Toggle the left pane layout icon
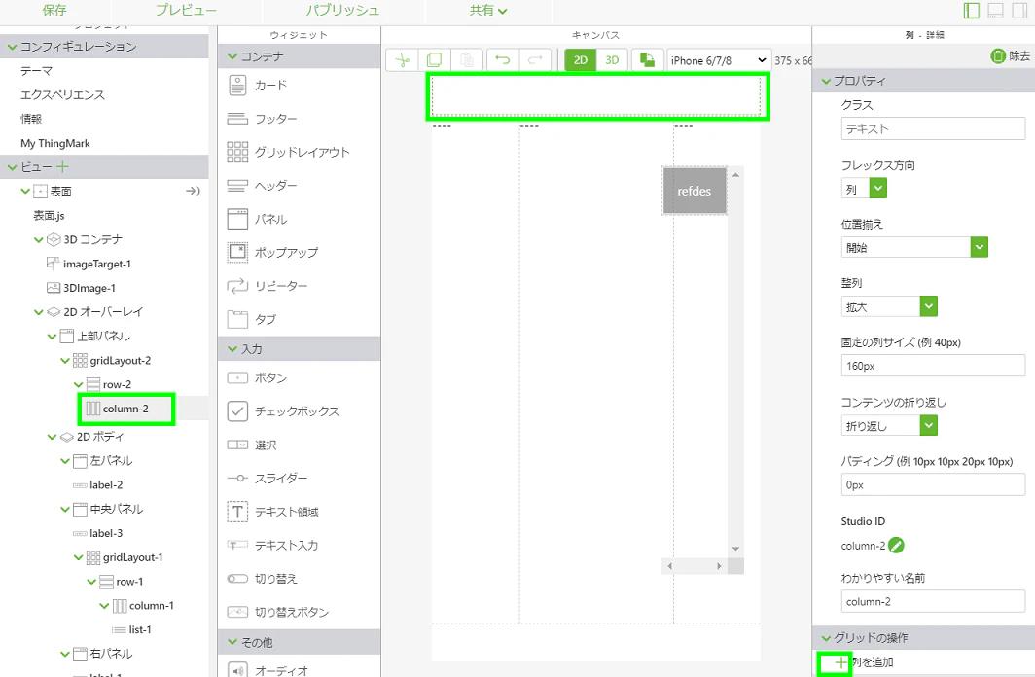Screen dimensions: 1035x677 click(971, 11)
